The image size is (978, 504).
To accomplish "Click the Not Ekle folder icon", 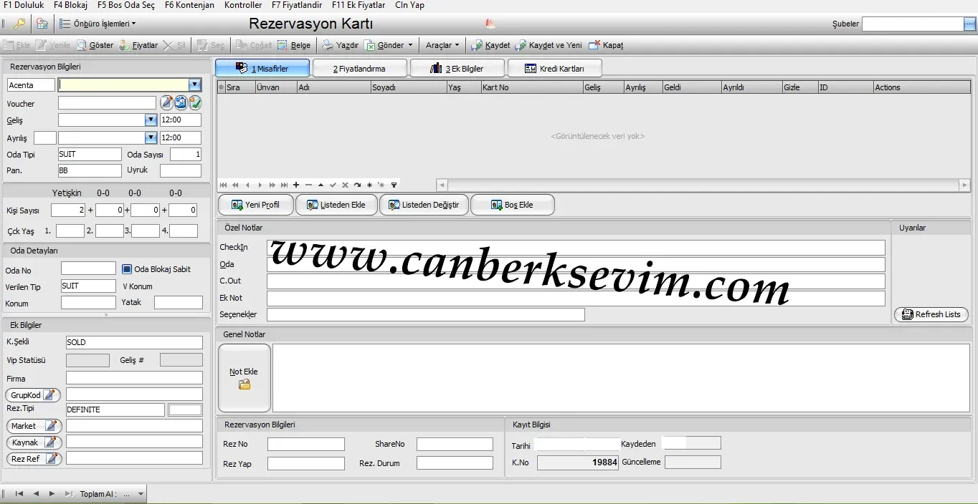I will (244, 385).
